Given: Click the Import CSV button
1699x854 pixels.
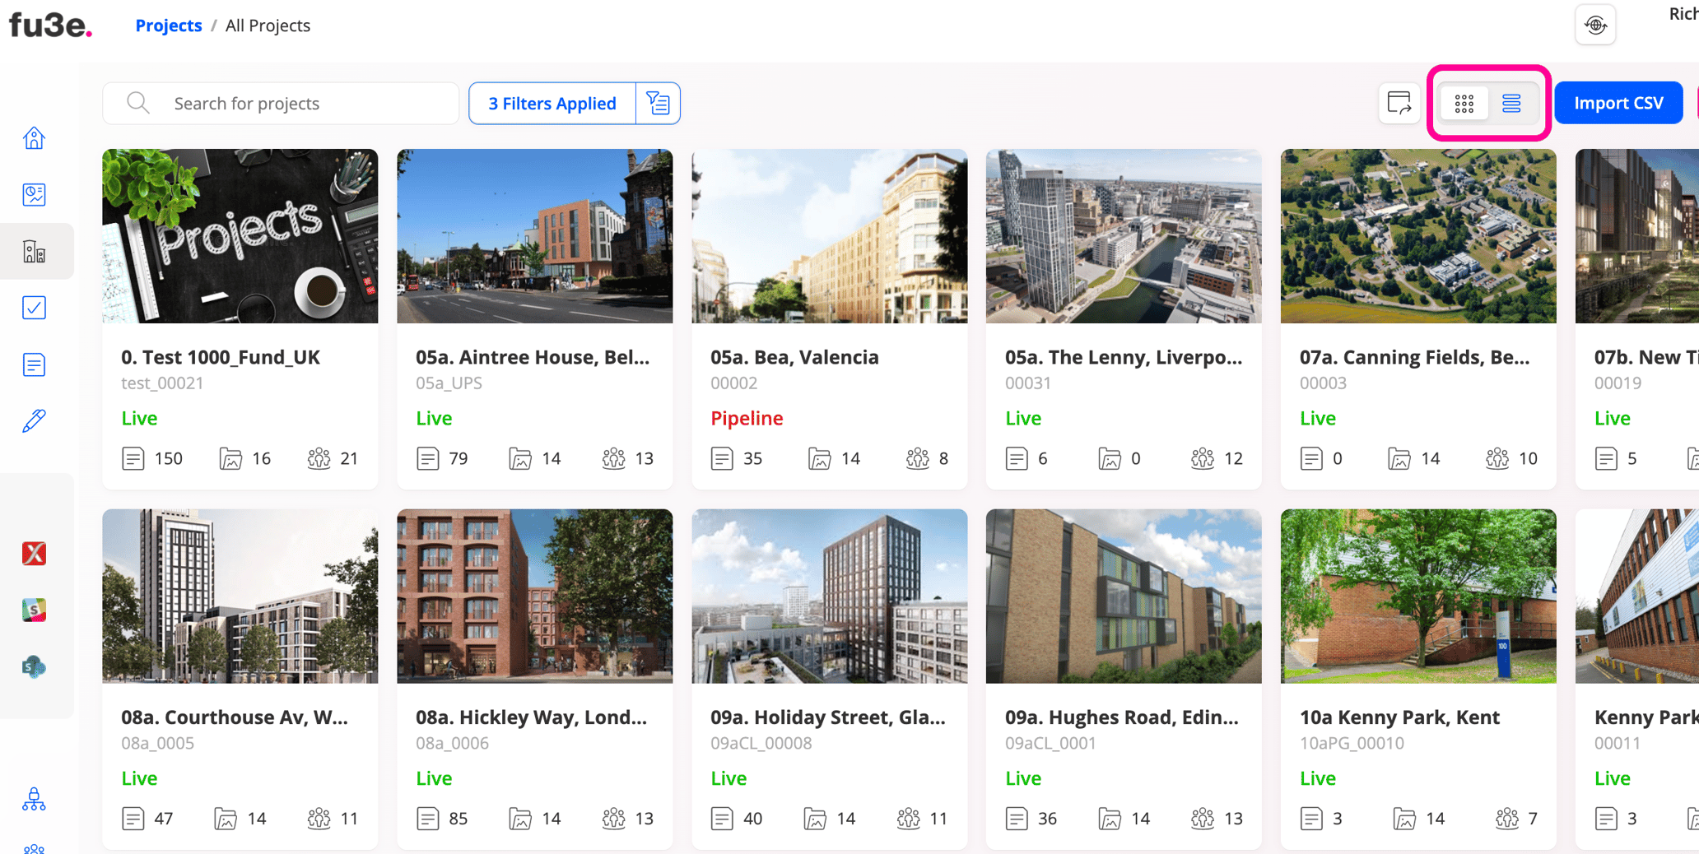Looking at the screenshot, I should [1618, 103].
